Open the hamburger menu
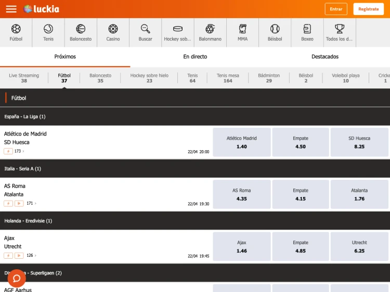Image resolution: width=390 pixels, height=292 pixels. [11, 9]
